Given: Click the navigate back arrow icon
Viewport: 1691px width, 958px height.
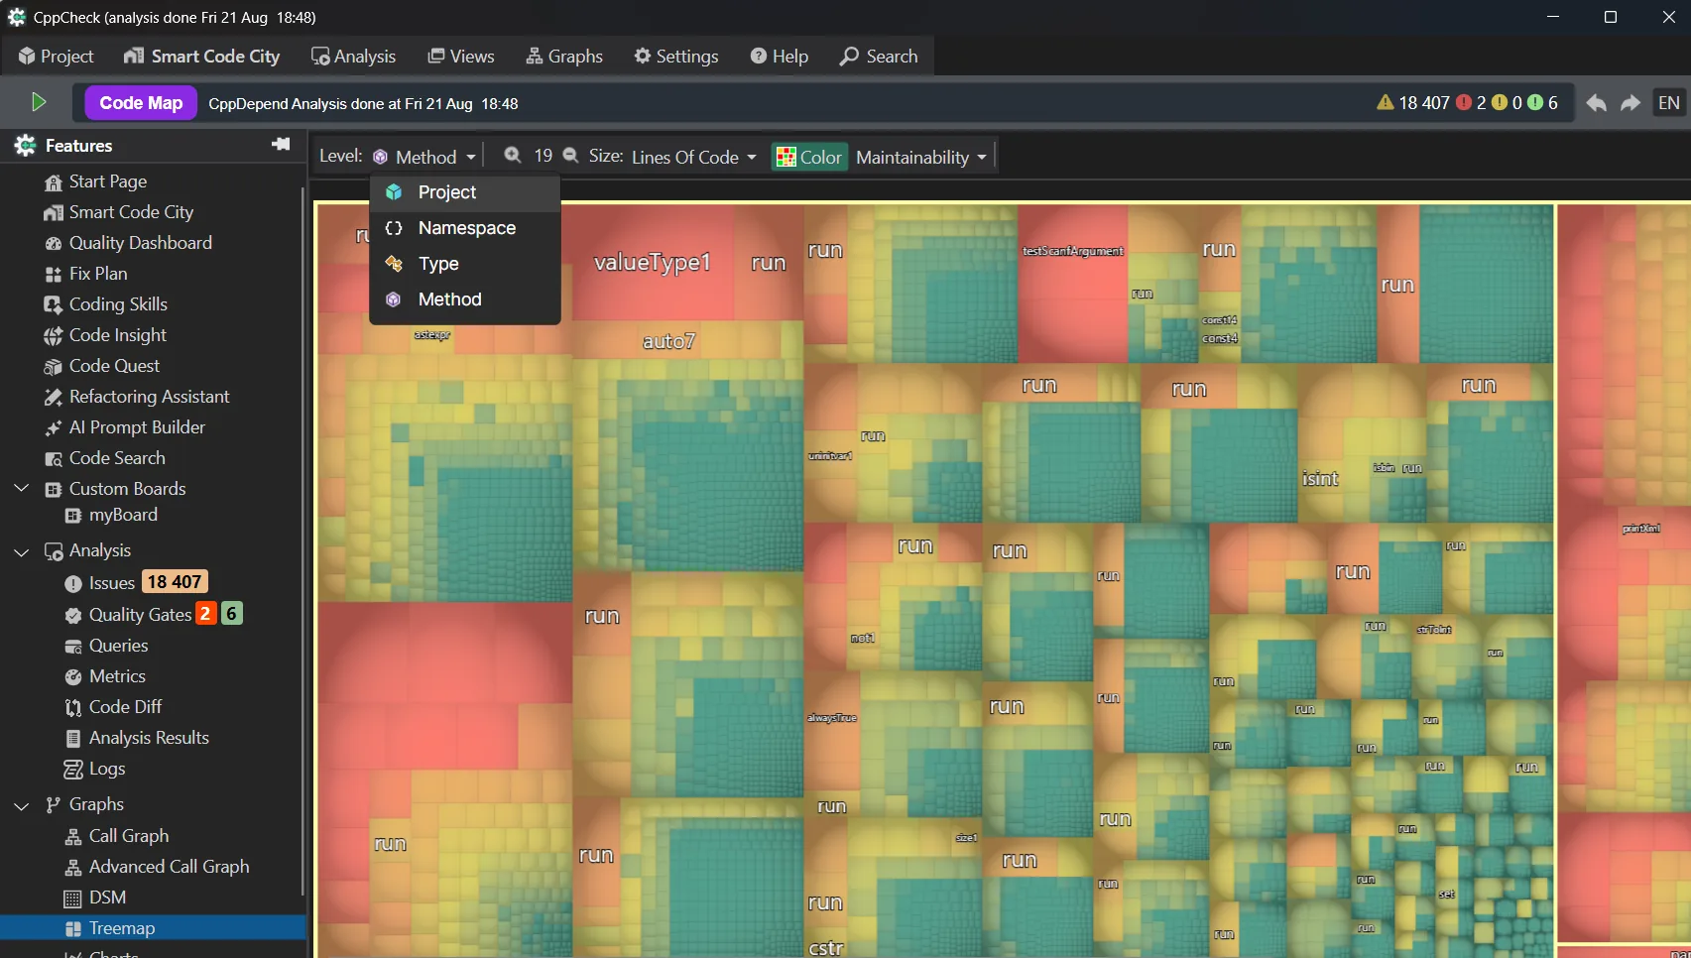Looking at the screenshot, I should 1596,103.
